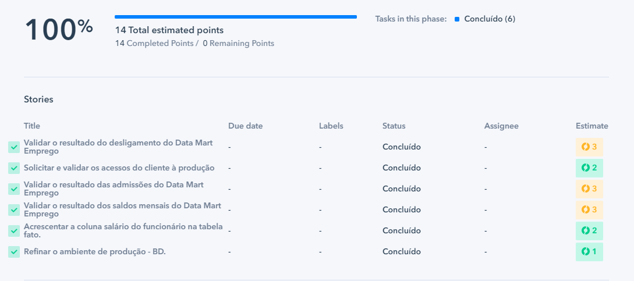Toggle checkmark for 'Validar o resultado do desligamento' story
634x281 pixels.
(x=14, y=147)
